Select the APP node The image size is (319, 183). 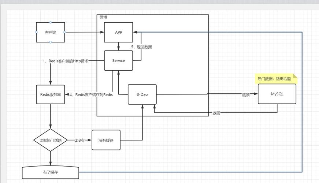tap(118, 32)
